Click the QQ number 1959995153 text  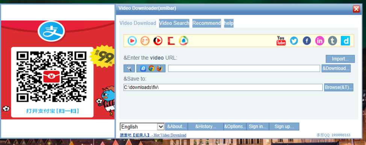click(340, 135)
